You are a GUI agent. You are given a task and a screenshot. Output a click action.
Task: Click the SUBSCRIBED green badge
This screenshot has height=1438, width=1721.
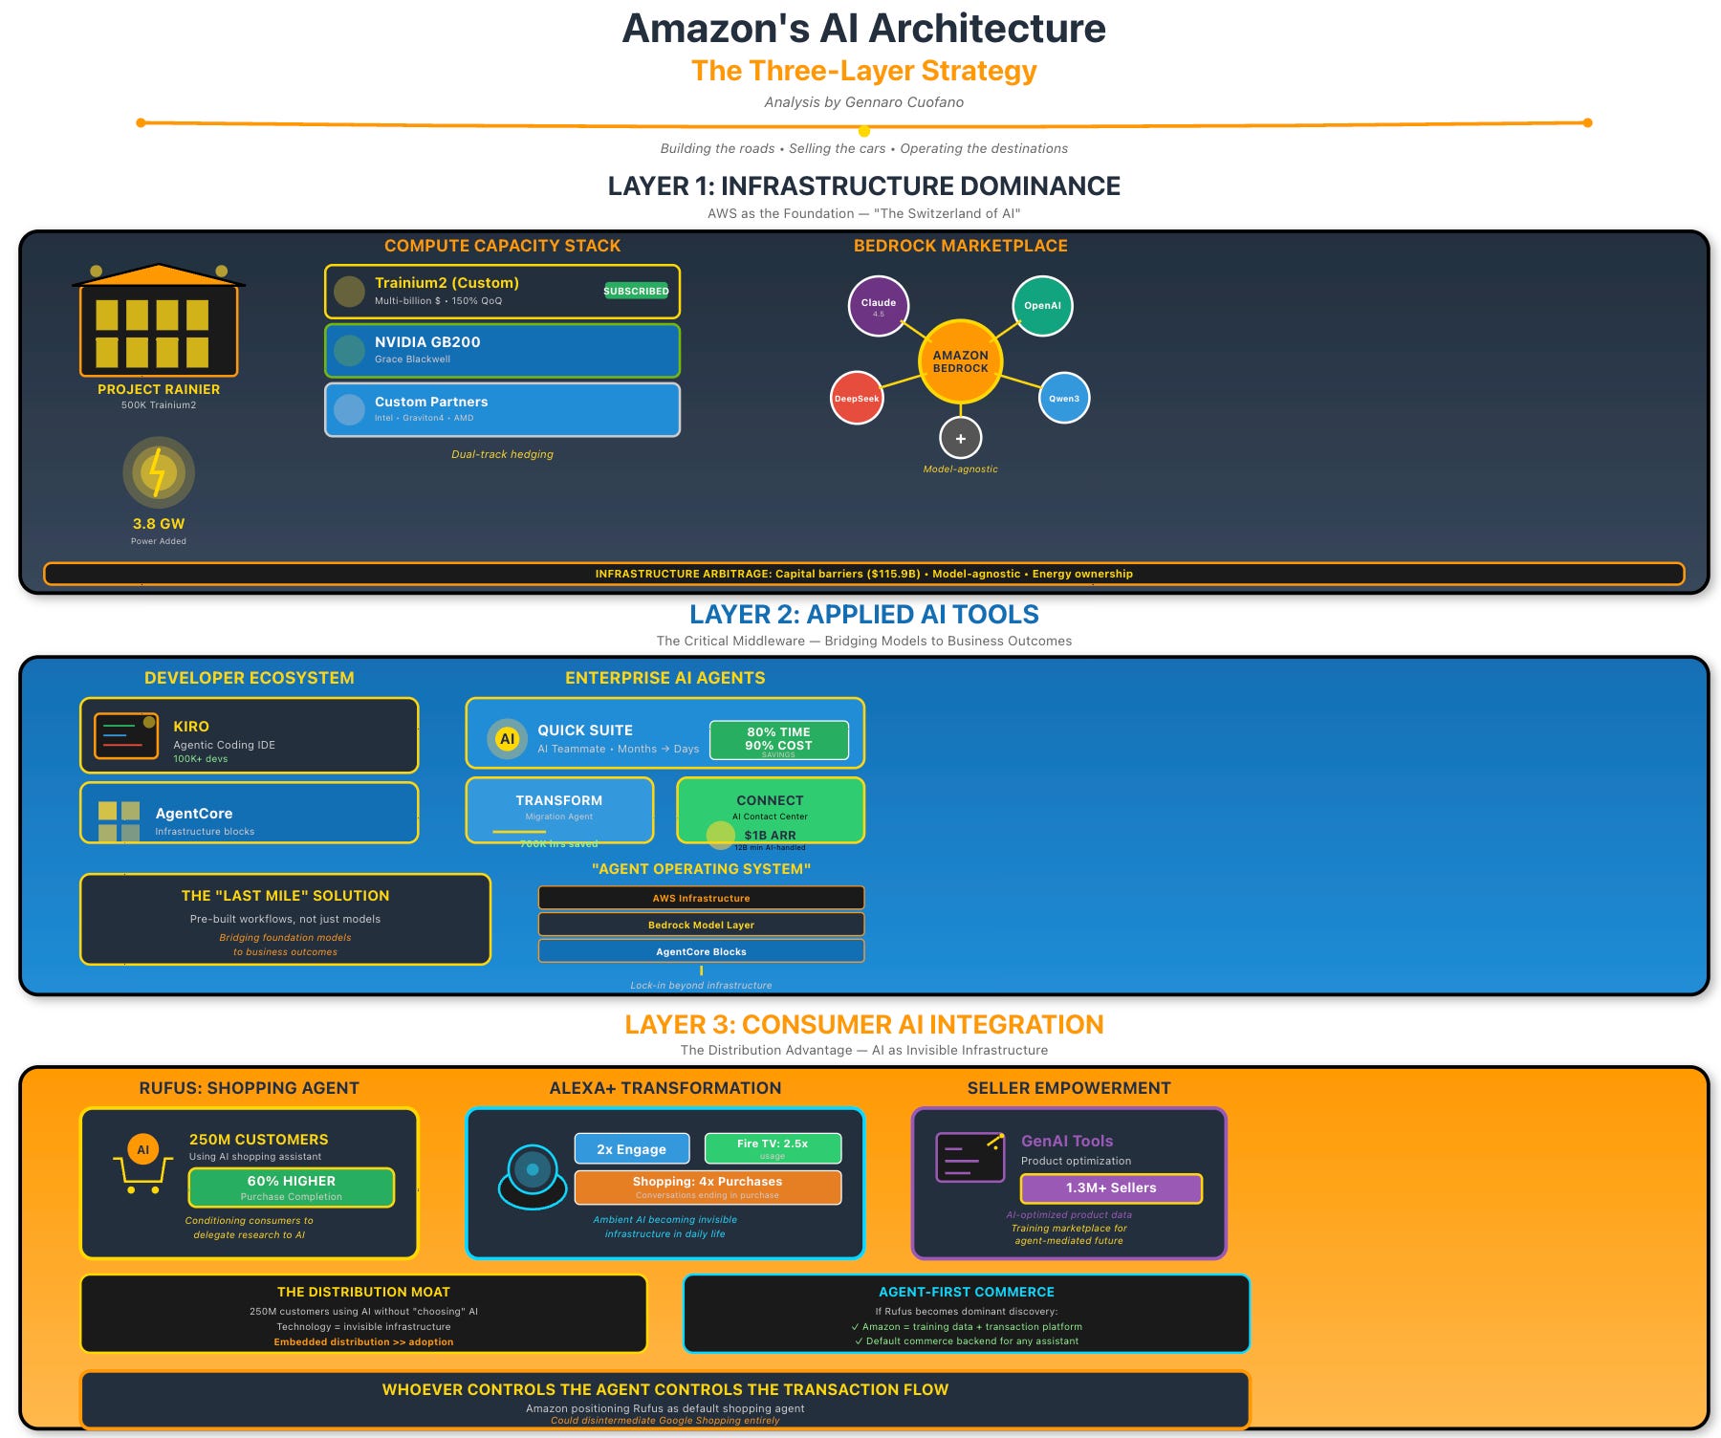point(636,291)
